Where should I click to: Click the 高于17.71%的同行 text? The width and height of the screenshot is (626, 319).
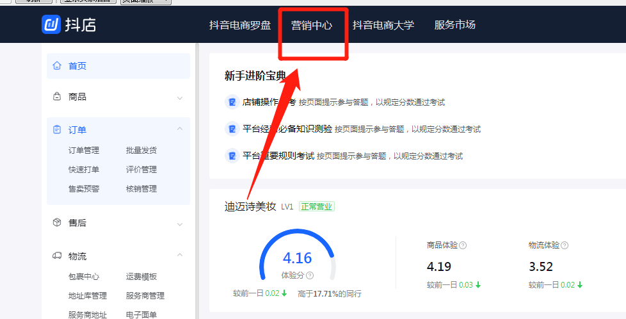[x=330, y=294]
